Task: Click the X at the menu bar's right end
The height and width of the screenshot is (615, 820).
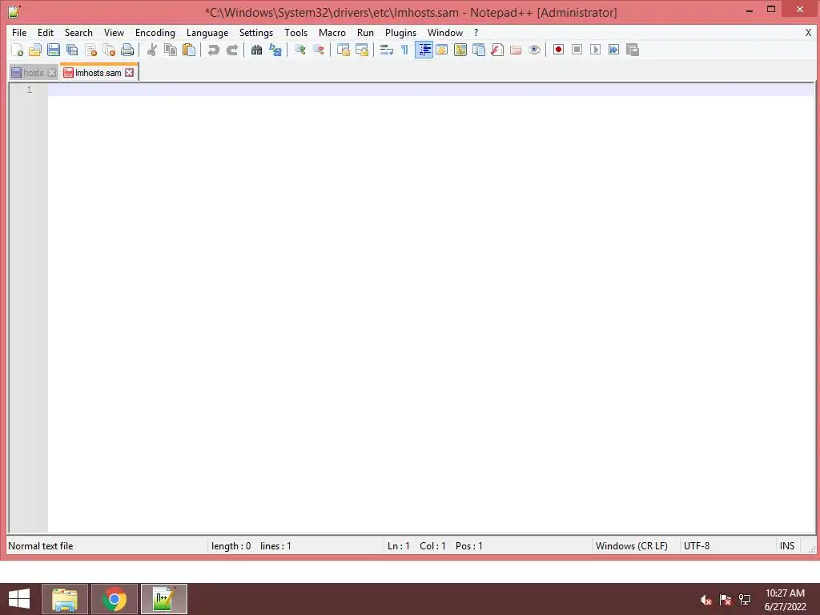Action: [808, 32]
